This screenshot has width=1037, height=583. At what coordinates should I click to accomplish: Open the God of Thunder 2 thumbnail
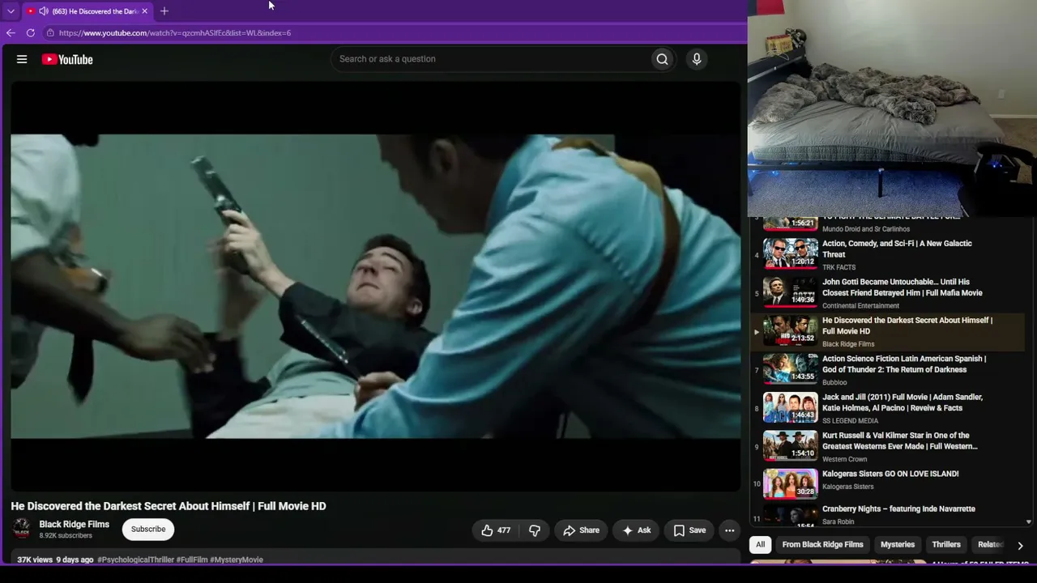click(791, 369)
